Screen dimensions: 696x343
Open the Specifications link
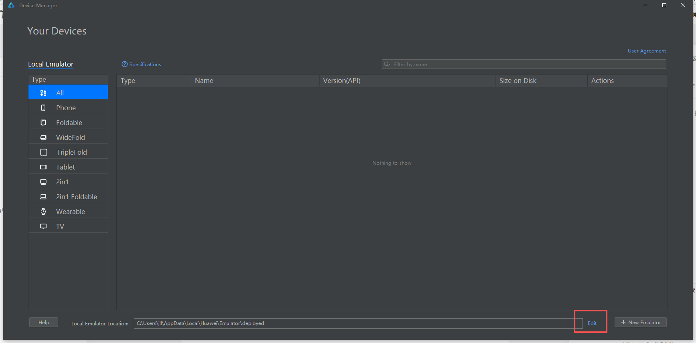145,64
